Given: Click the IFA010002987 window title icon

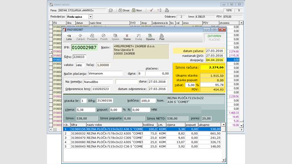Looking at the screenshot, I should (65, 30).
